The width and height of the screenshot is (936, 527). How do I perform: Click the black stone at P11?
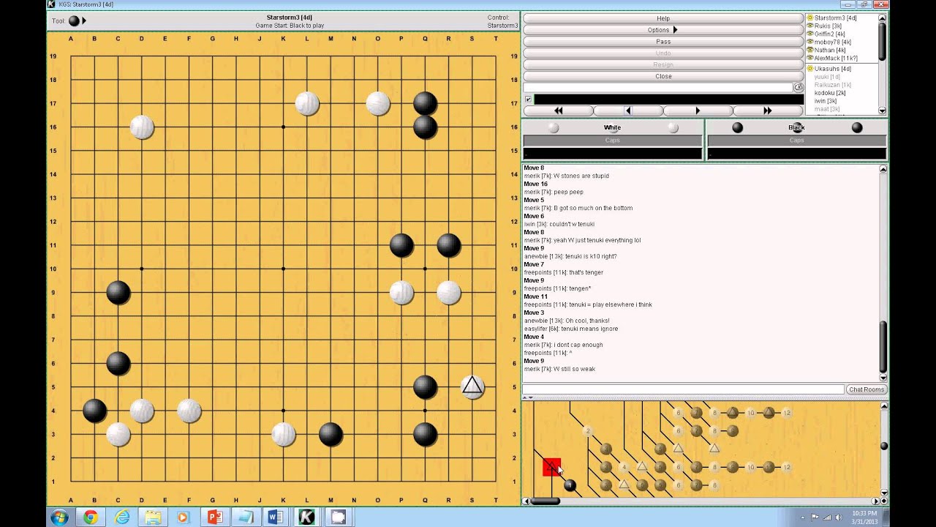(x=401, y=245)
